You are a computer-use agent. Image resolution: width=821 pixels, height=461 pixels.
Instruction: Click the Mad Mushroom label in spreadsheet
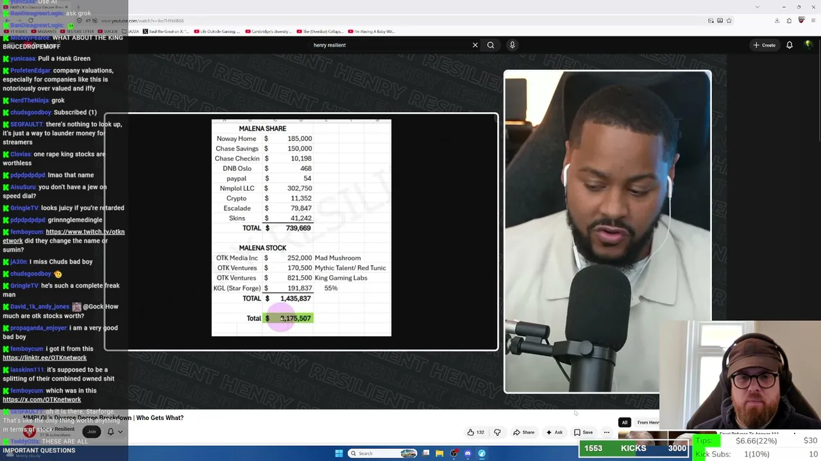click(337, 258)
